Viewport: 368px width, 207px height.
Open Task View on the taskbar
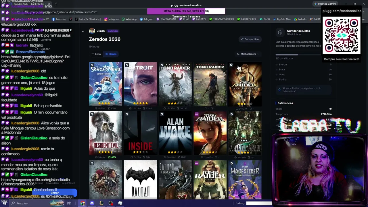point(69,203)
